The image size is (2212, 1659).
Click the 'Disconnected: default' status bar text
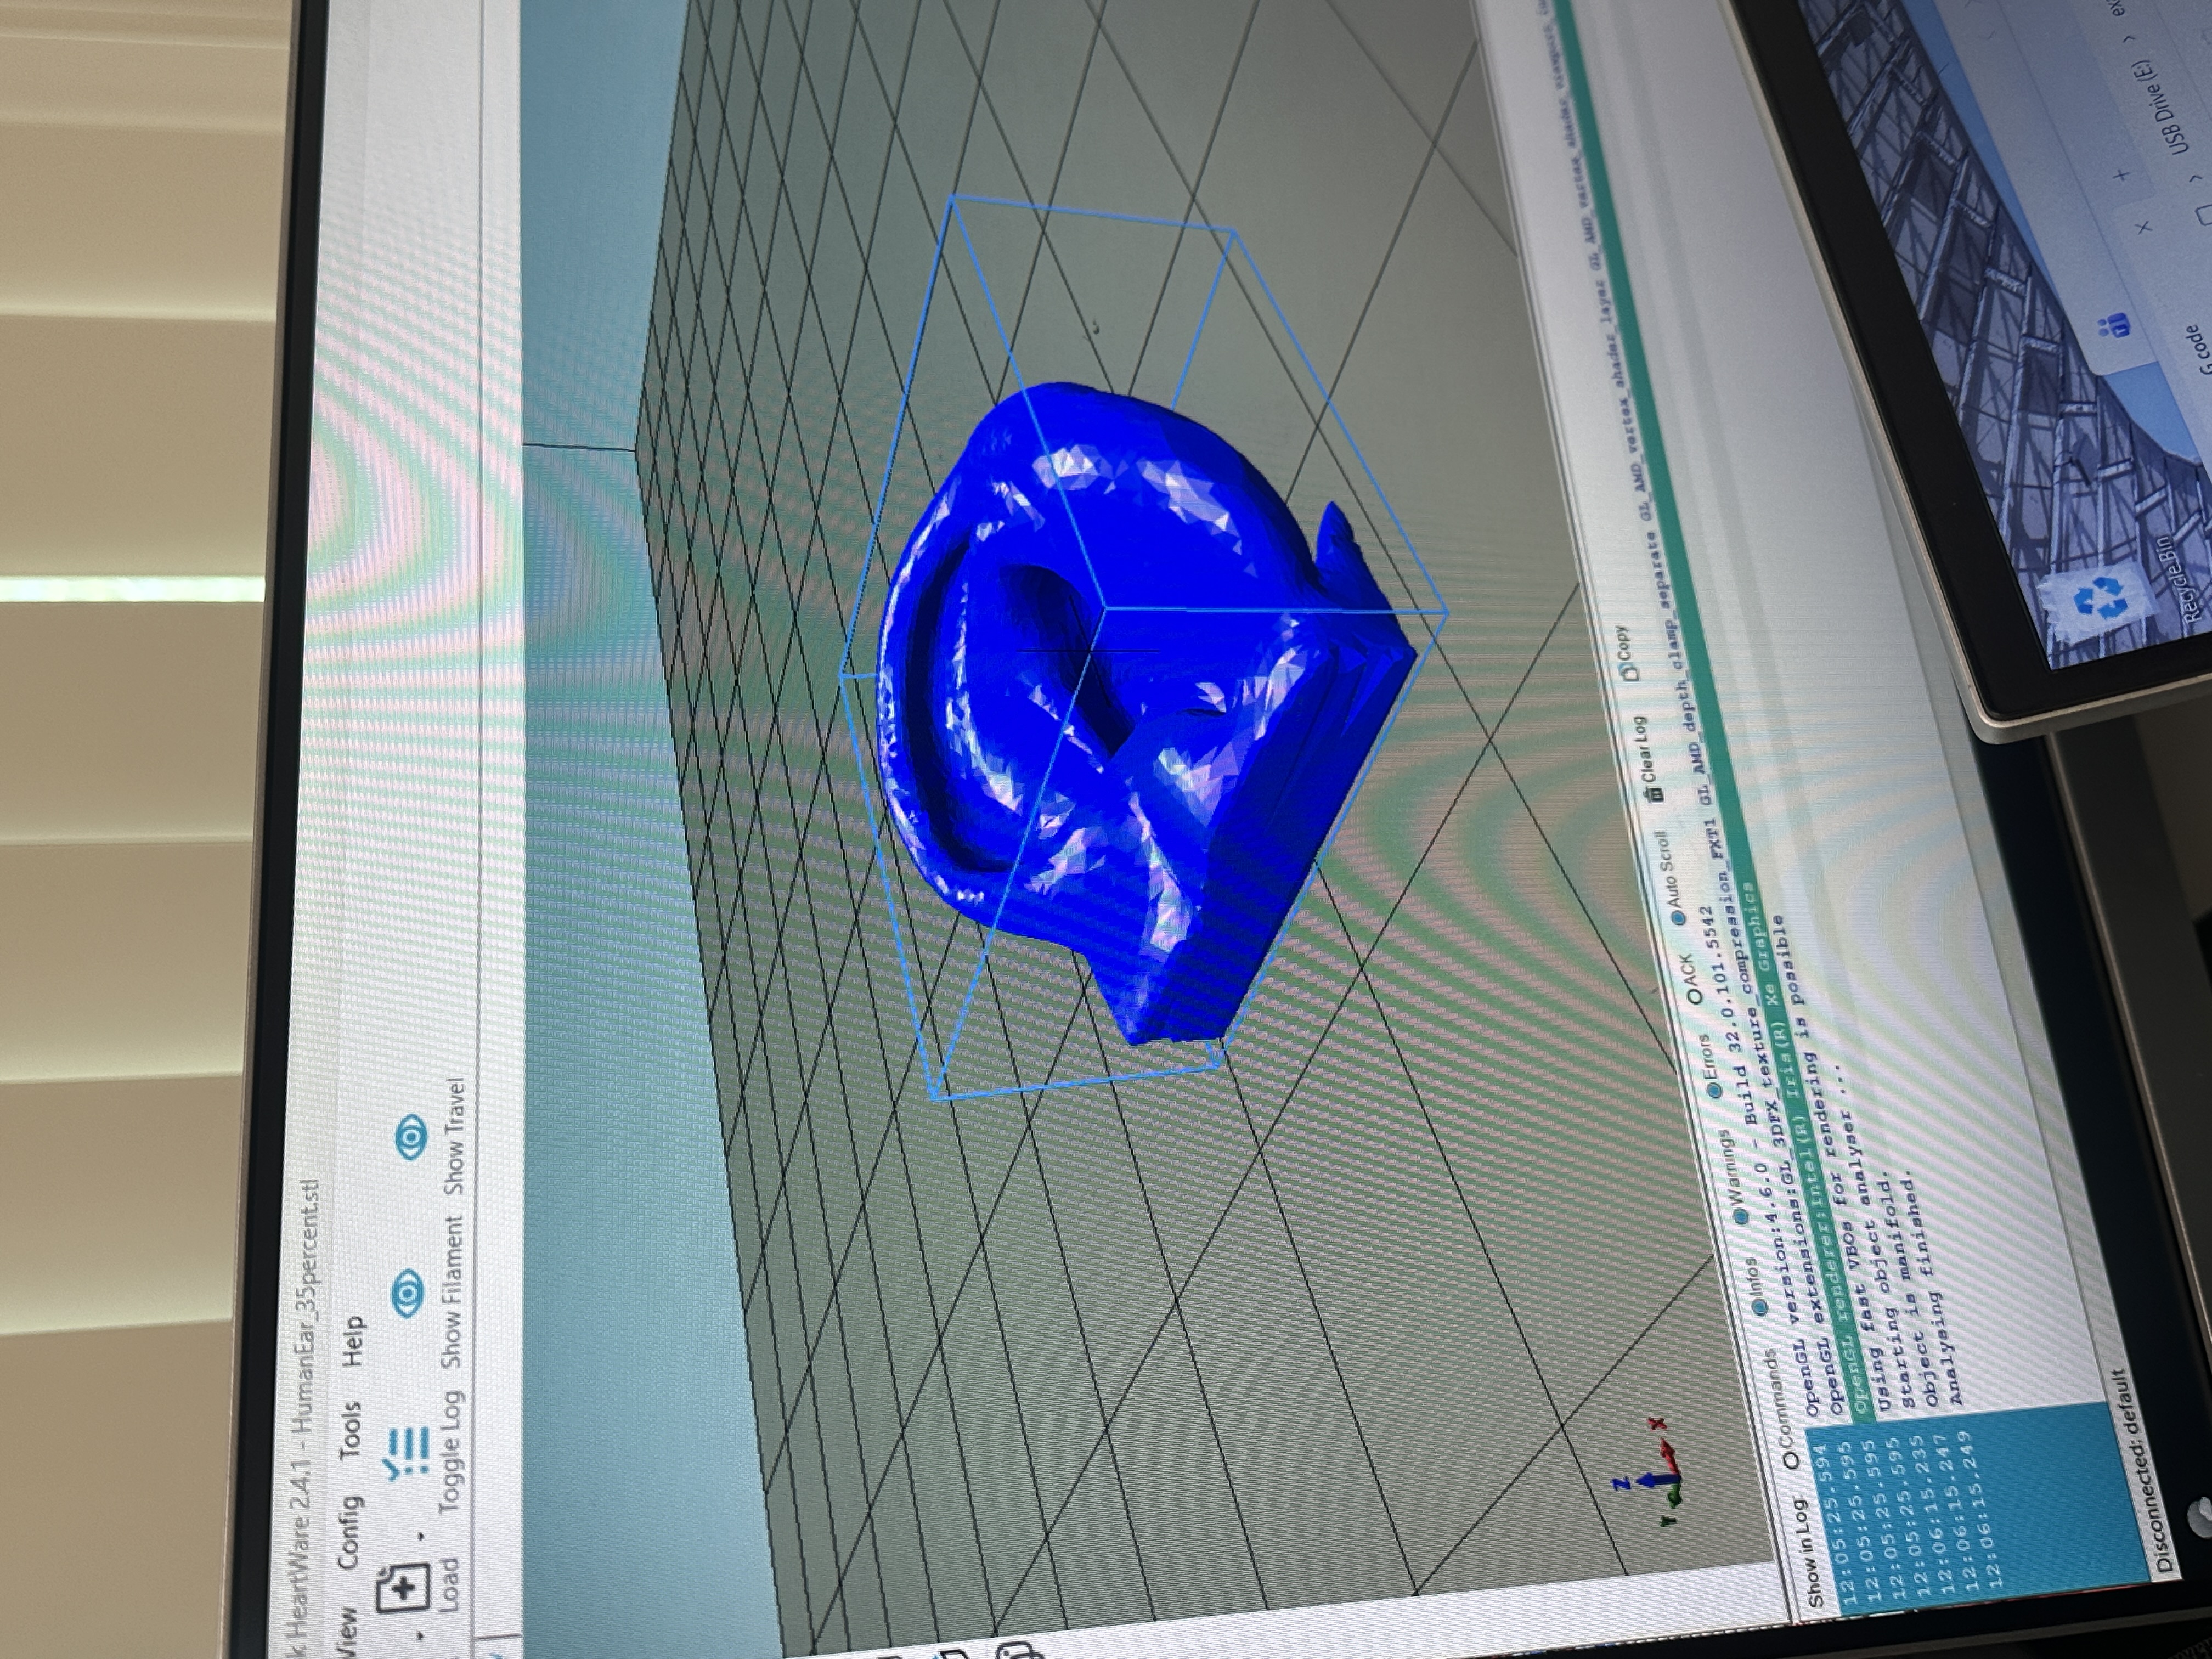click(x=2141, y=1471)
